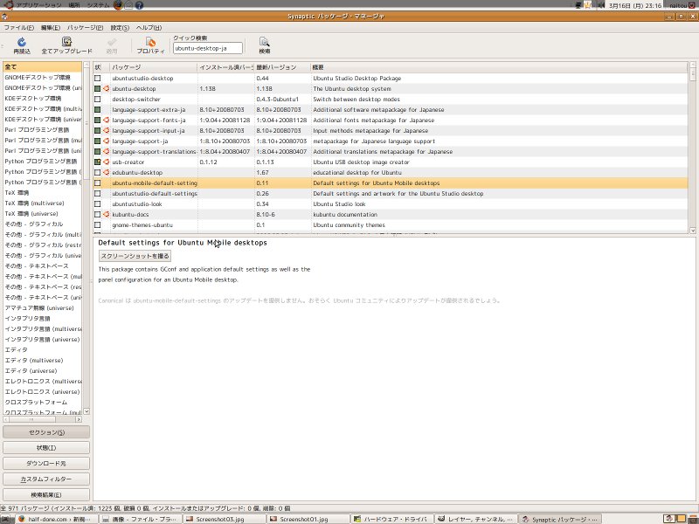This screenshot has height=524, width=699.
Task: Click the Synaptic window menu icon in the title bar
Action: click(4, 17)
